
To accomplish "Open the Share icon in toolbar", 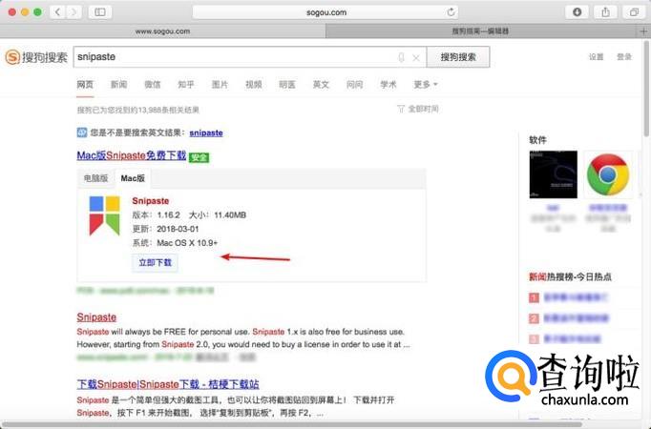I will click(x=606, y=12).
